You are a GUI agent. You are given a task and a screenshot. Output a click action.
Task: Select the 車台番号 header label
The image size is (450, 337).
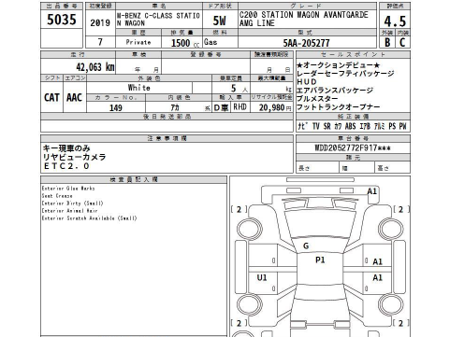[353, 138]
